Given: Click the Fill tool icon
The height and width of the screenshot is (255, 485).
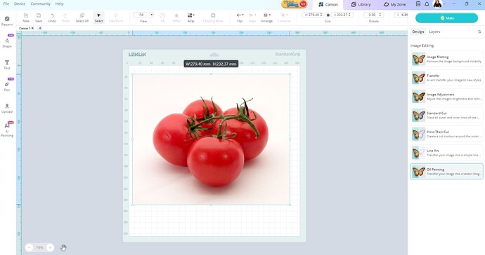Looking at the screenshot, I should coord(162,18).
